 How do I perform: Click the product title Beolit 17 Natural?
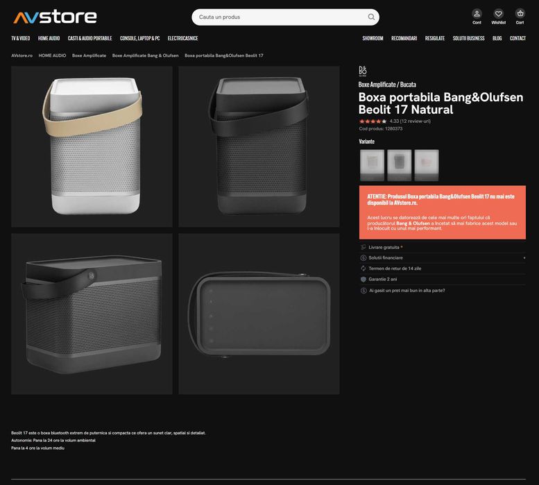(440, 103)
